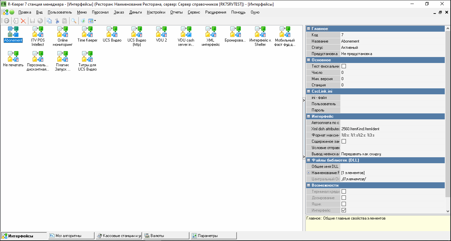Switch to the Валюты tab
This screenshot has height=241, width=451.
[x=167, y=236]
